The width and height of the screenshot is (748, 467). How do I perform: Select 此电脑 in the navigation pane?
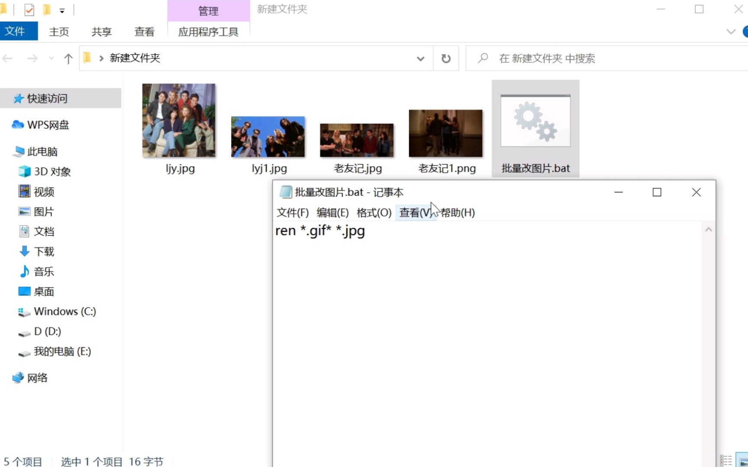tap(42, 152)
